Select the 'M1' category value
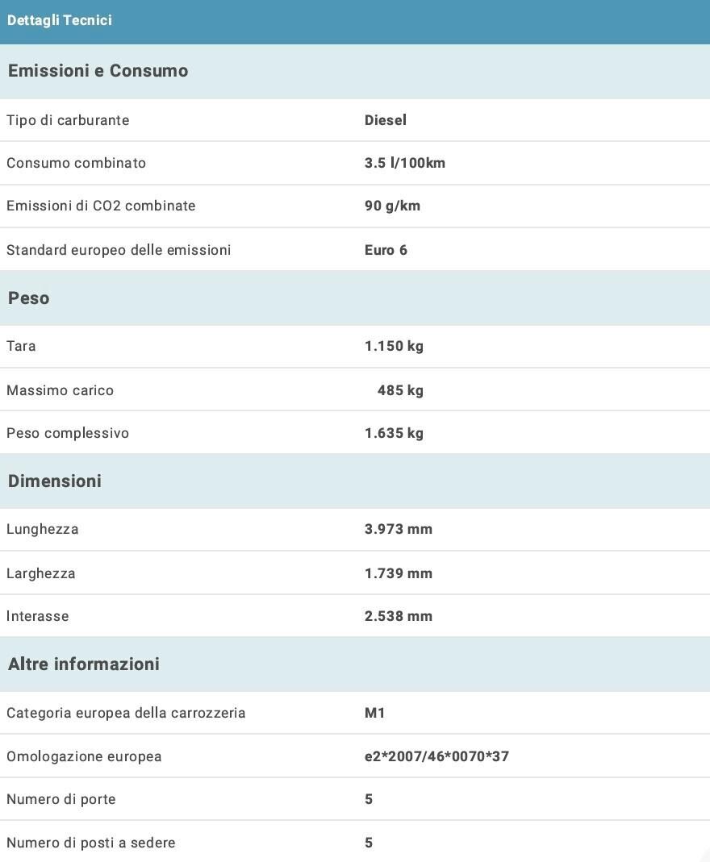Screen dimensions: 710x862 pyautogui.click(x=374, y=713)
